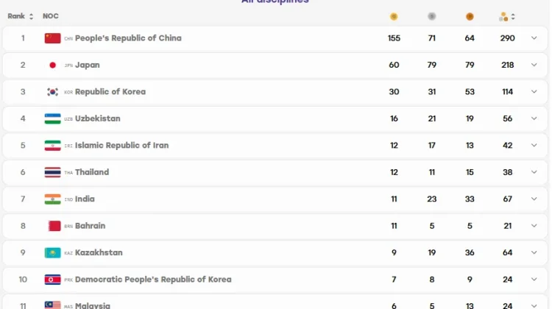Image resolution: width=552 pixels, height=309 pixels.
Task: Expand the Japan medal details row
Action: (534, 65)
